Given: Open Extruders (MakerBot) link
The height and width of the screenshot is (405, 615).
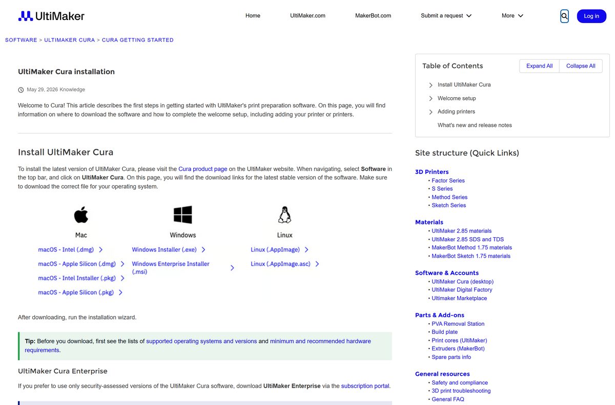Looking at the screenshot, I should 458,348.
